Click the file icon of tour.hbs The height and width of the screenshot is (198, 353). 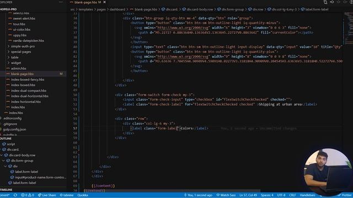pos(10,24)
